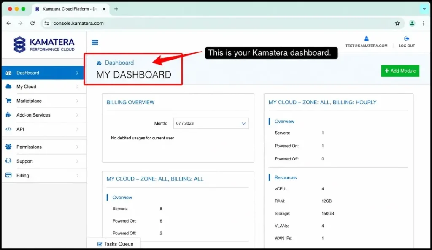The image size is (432, 250).
Task: Click the user profile icon above email
Action: 367,38
